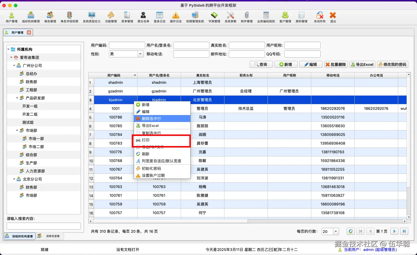The height and width of the screenshot is (255, 417).
Task: Focus the 用户编码 input field
Action: (127, 45)
